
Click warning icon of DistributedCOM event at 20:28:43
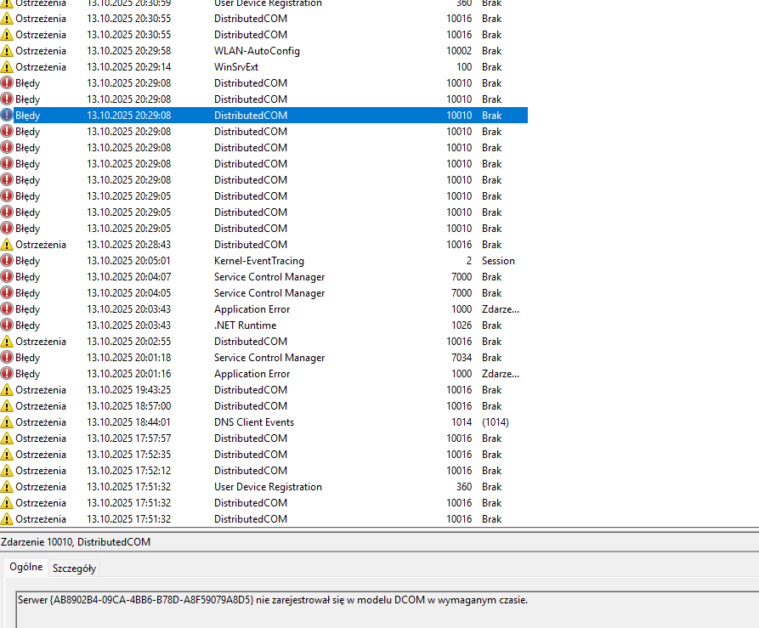tap(7, 245)
